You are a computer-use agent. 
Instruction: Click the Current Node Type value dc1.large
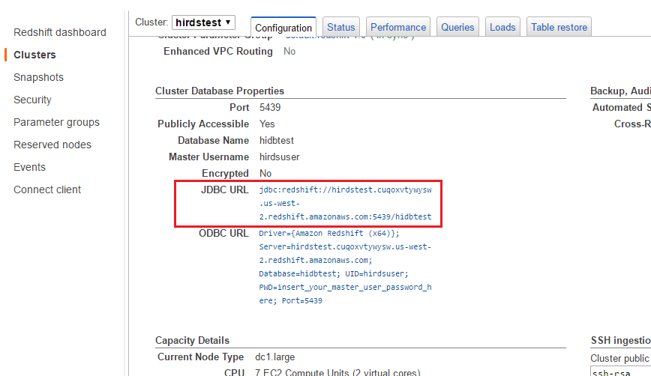274,357
